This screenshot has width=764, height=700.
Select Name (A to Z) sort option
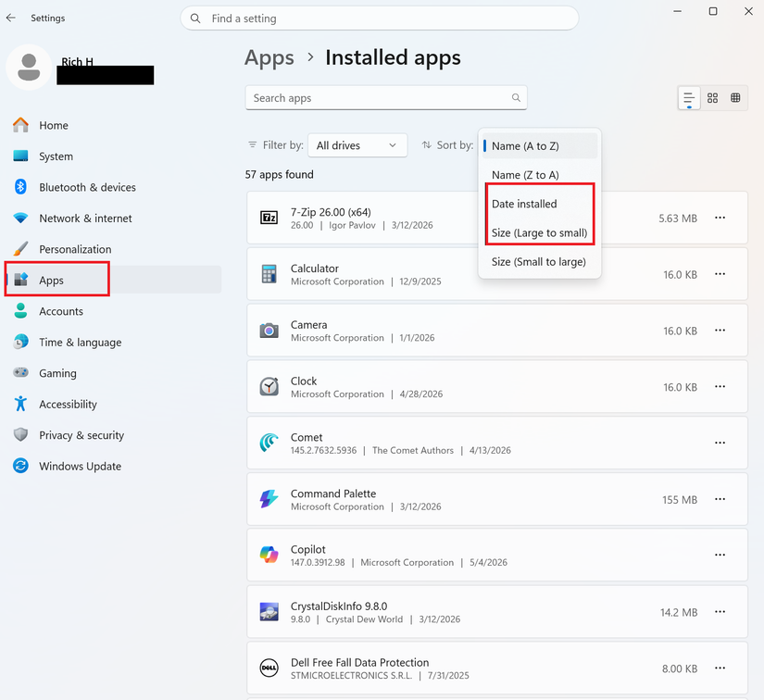pyautogui.click(x=540, y=146)
